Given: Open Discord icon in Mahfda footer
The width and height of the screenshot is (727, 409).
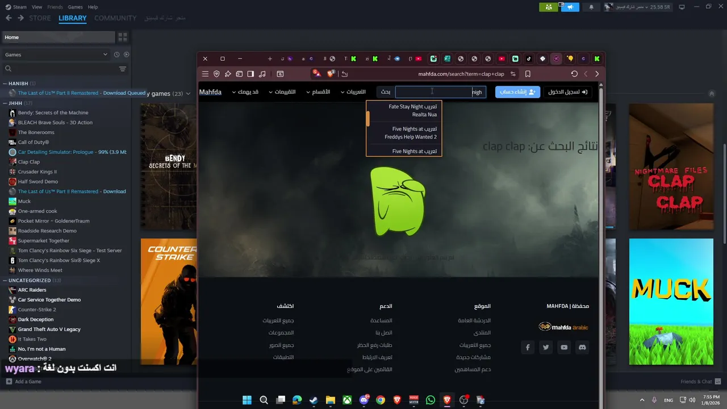Looking at the screenshot, I should tap(582, 347).
